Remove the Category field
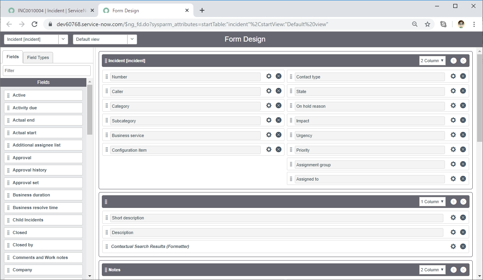The width and height of the screenshot is (483, 280). tap(279, 106)
